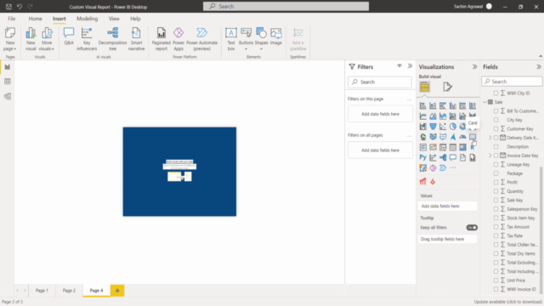This screenshot has height=306, width=544.
Task: Choose the Filled map visual
Action: tap(433, 137)
